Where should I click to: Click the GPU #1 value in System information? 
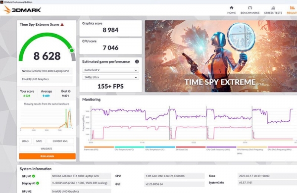point(81,176)
